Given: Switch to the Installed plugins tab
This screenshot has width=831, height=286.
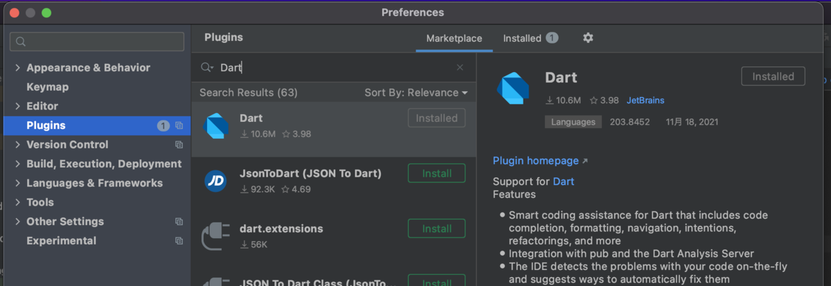Looking at the screenshot, I should pyautogui.click(x=530, y=38).
